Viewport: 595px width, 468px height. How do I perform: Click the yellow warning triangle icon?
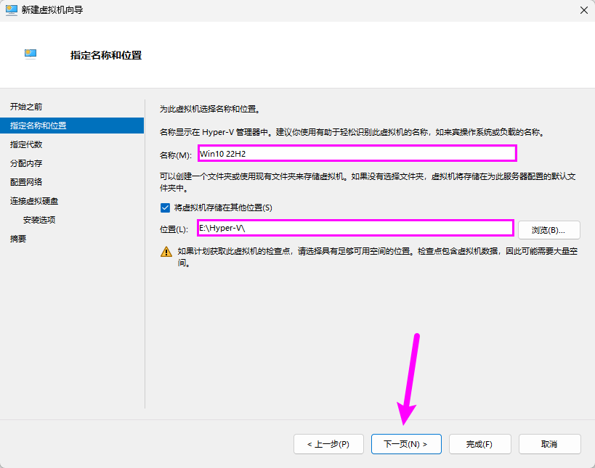(x=166, y=252)
